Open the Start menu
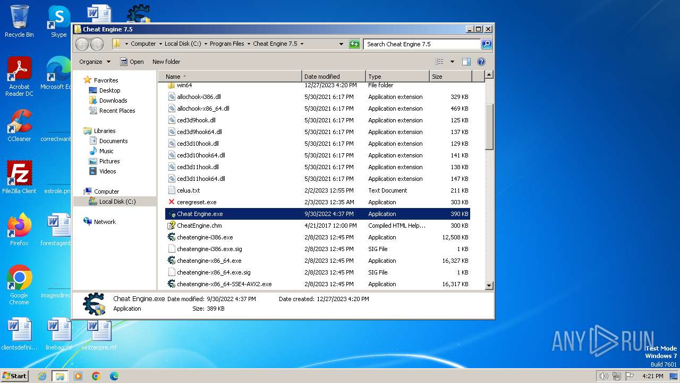This screenshot has width=680, height=383. point(14,376)
